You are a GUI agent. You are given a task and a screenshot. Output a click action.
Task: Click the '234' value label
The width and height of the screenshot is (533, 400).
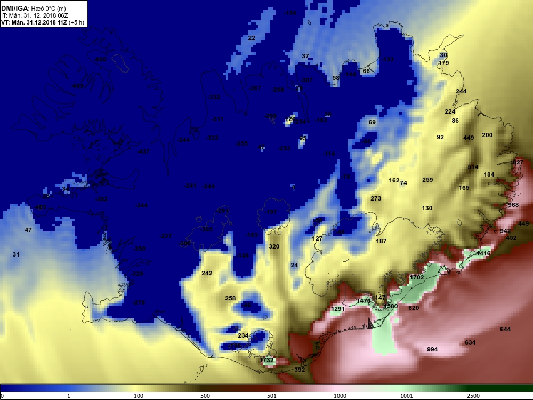[243, 335]
